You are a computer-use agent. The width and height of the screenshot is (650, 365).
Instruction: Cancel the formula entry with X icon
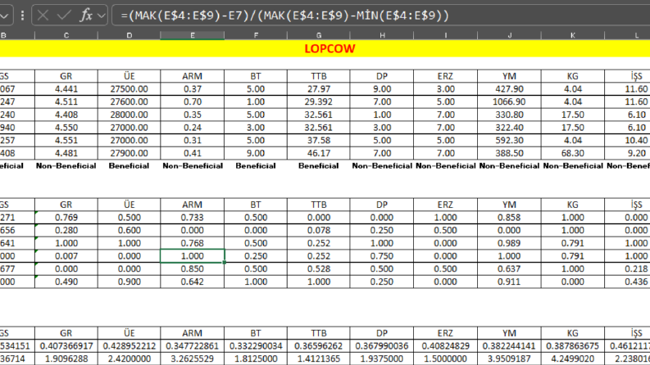(x=43, y=16)
